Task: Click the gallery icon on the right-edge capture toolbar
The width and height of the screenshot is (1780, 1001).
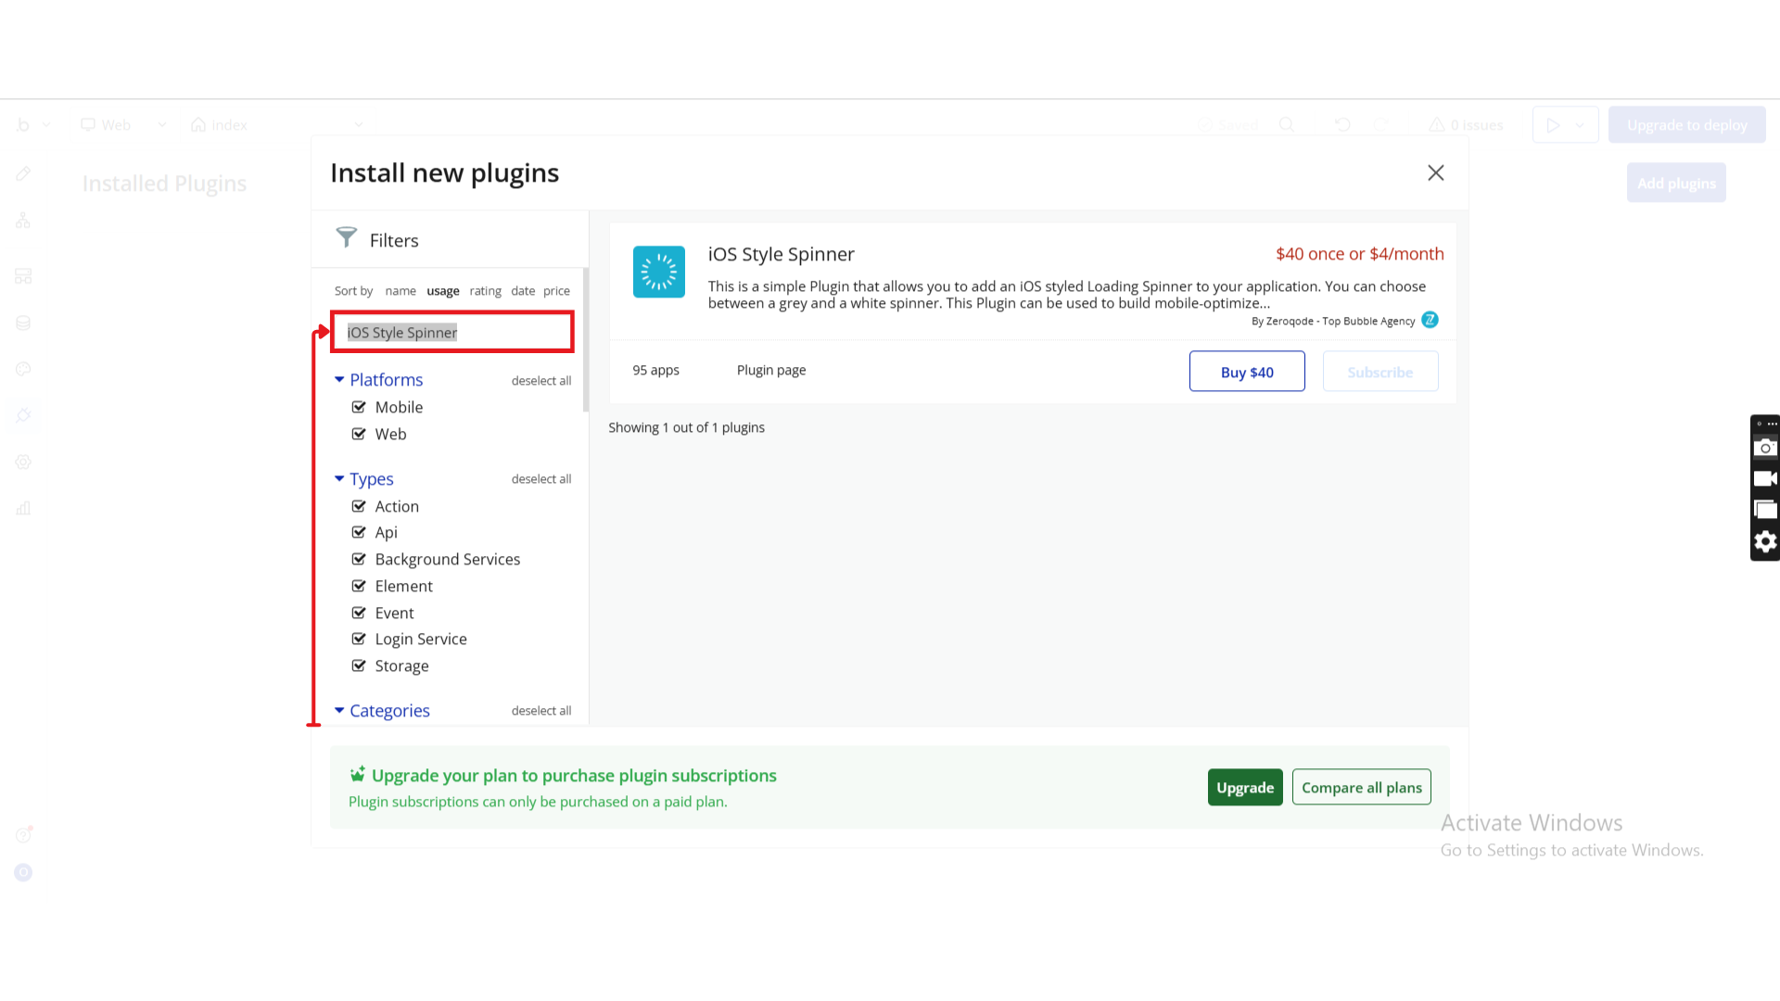Action: click(1765, 510)
